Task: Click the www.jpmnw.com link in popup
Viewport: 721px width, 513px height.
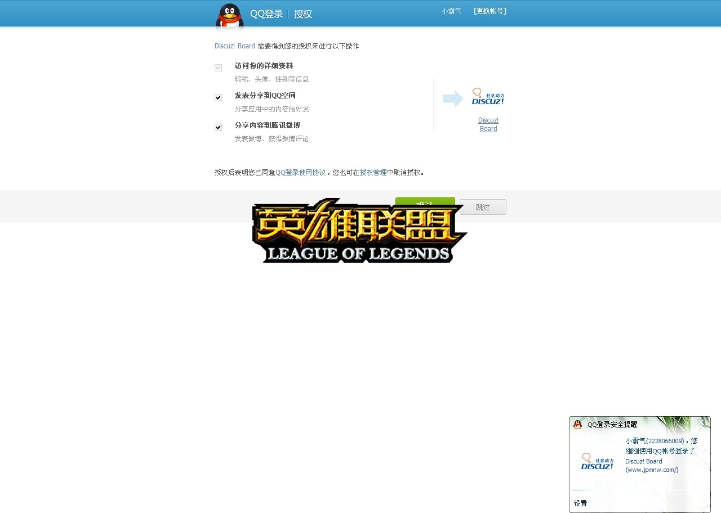Action: tap(652, 470)
